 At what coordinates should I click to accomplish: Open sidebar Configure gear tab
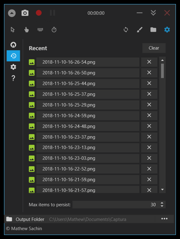[x=13, y=67]
